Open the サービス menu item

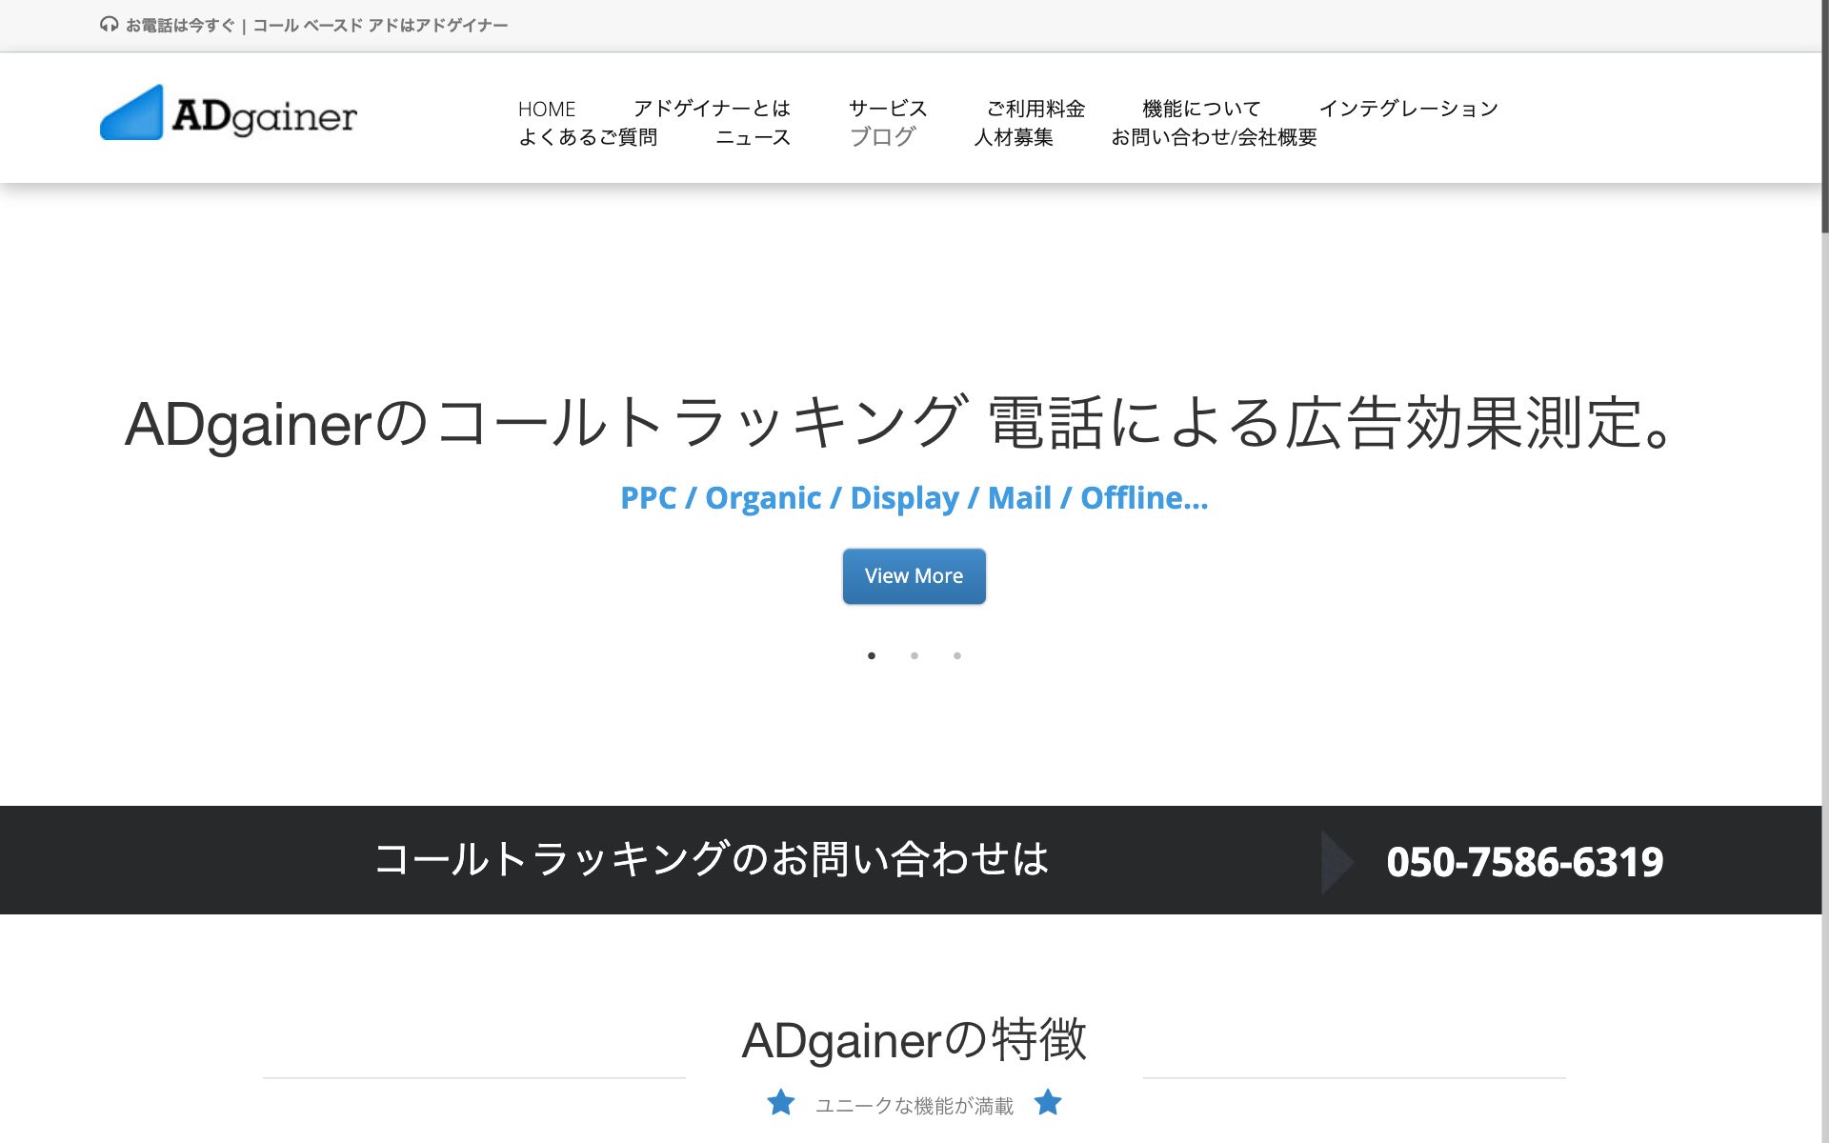(x=888, y=109)
